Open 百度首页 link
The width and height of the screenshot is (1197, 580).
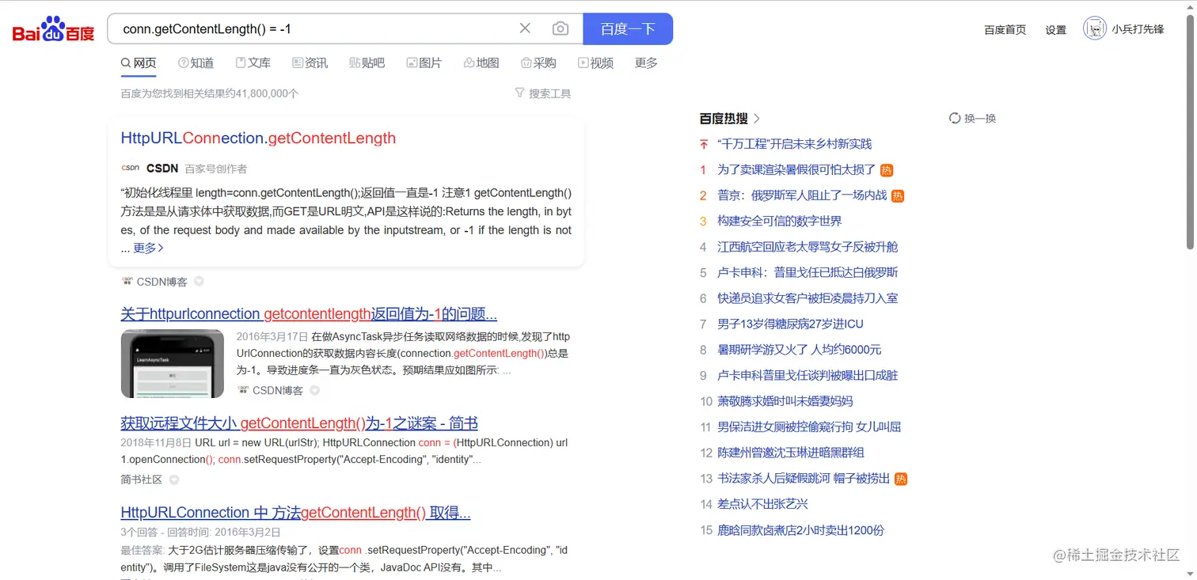pos(1005,29)
